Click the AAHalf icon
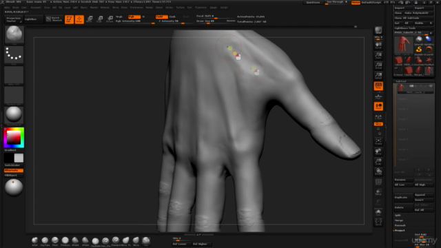The image size is (441, 248). (x=378, y=76)
